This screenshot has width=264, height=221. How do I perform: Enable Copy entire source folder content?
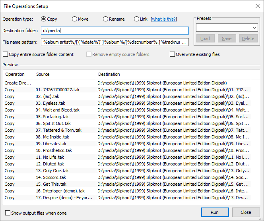pyautogui.click(x=6, y=54)
